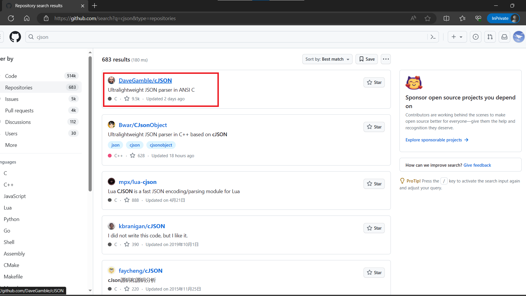Close the Repository search results tab
Screen dimensions: 526x296
coord(83,6)
